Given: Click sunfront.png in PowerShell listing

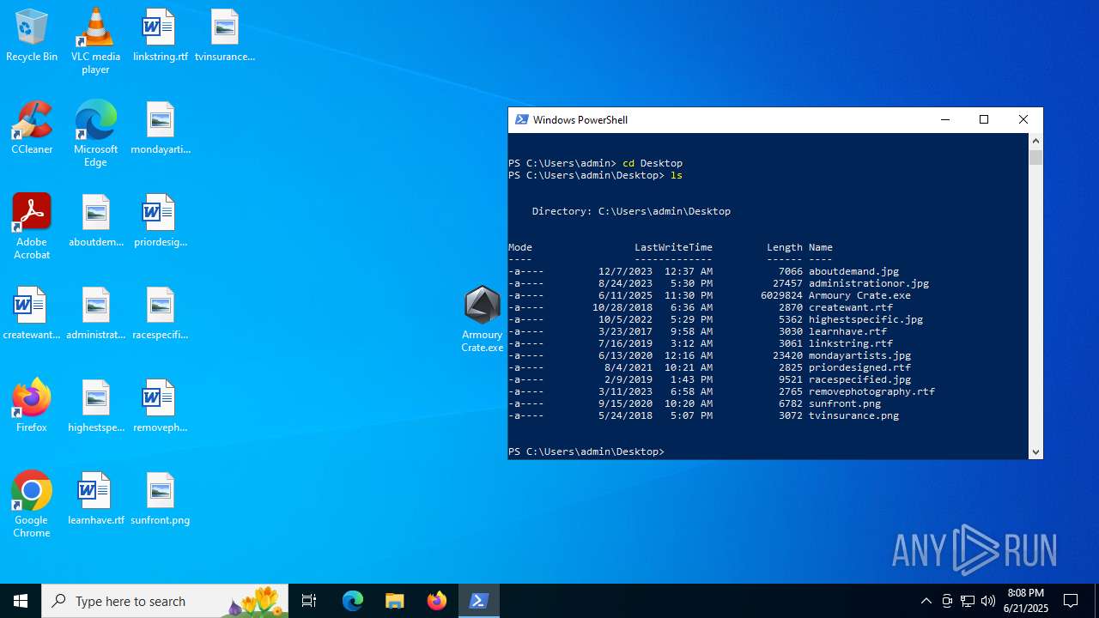Looking at the screenshot, I should (845, 403).
